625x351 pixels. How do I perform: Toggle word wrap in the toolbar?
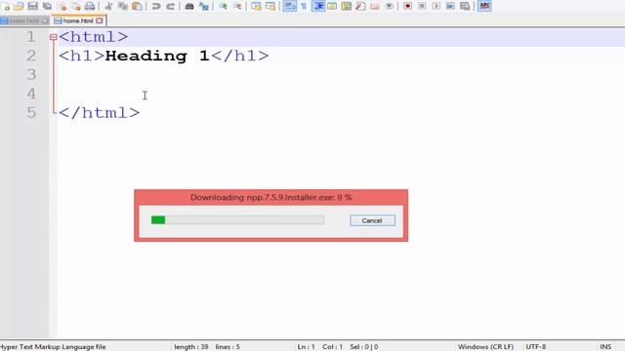[290, 6]
